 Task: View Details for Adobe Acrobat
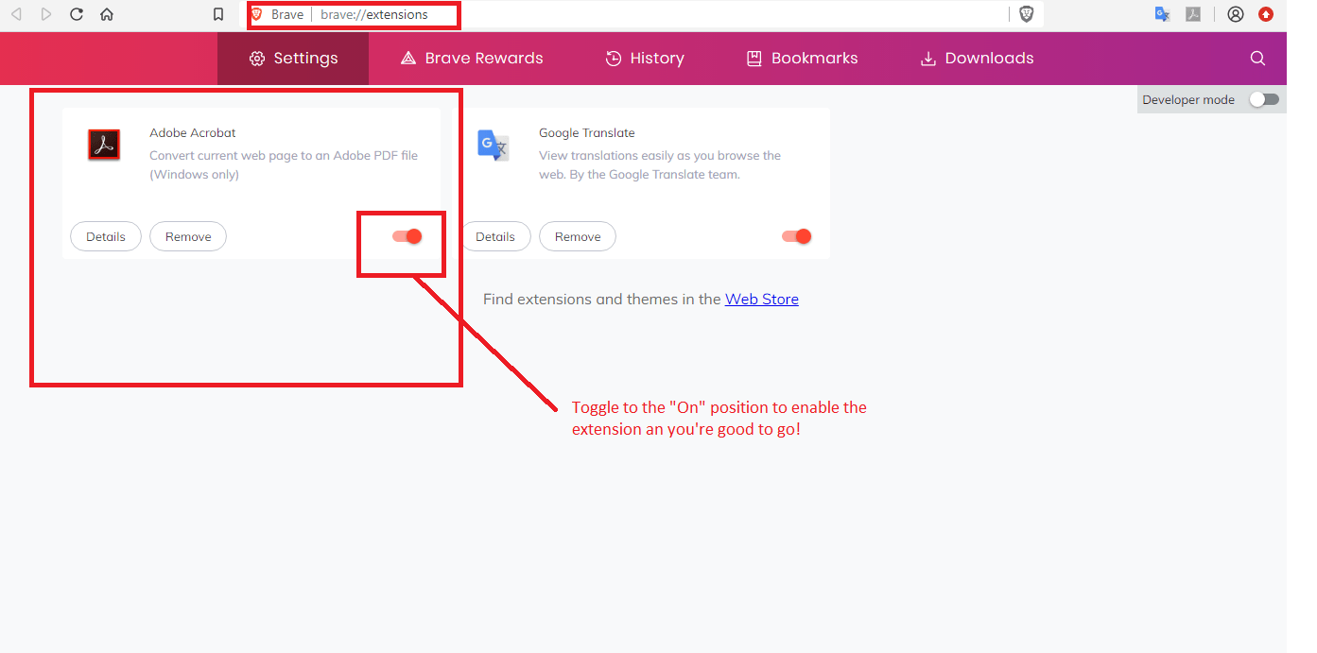tap(105, 236)
